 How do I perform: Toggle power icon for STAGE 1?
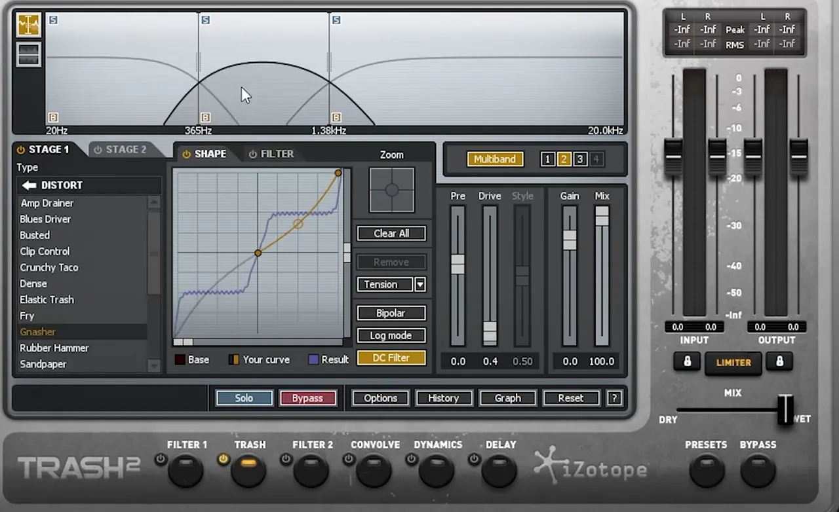click(x=21, y=149)
